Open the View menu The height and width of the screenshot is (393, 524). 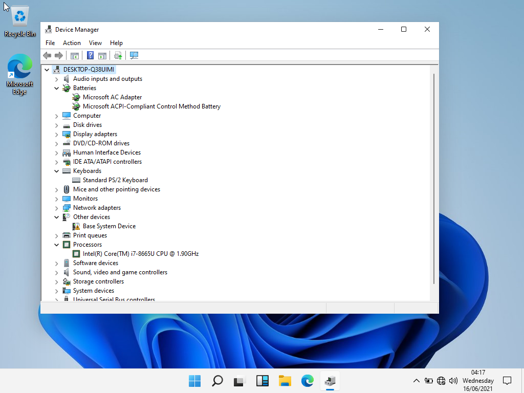(95, 43)
